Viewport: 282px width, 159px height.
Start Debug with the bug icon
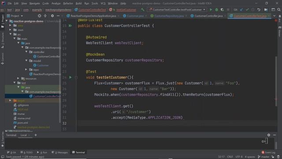(x=216, y=10)
